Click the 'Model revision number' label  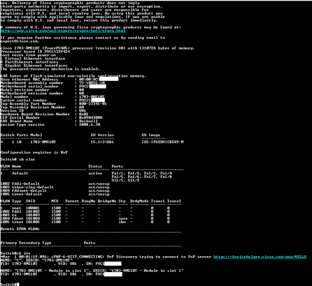click(25, 90)
